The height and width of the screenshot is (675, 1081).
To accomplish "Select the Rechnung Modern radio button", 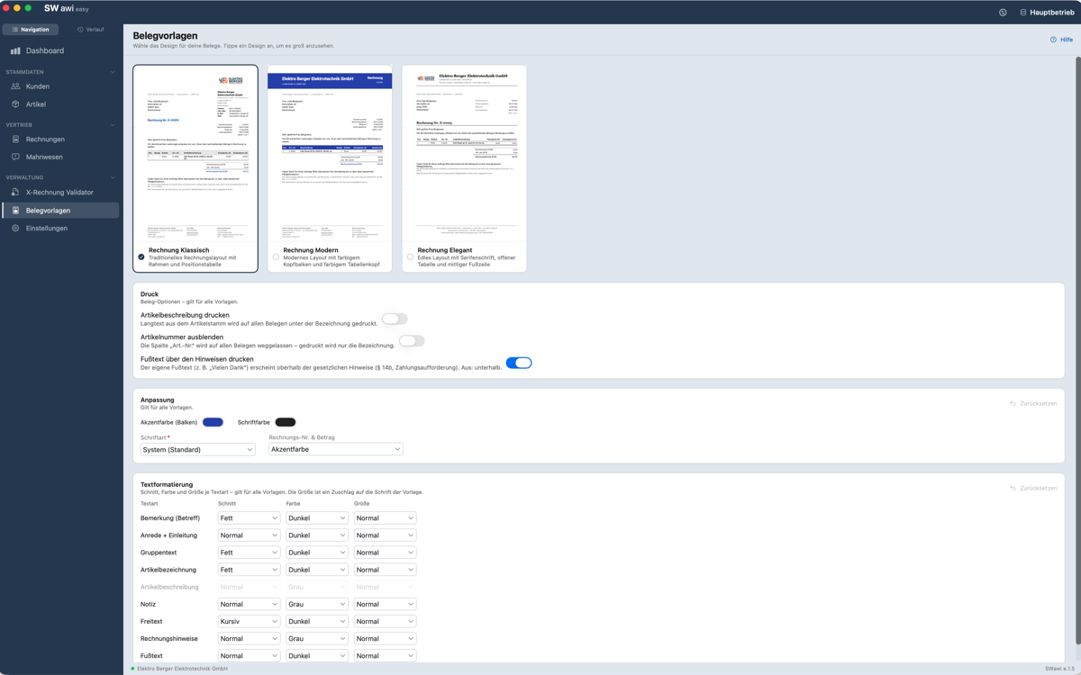I will click(276, 257).
